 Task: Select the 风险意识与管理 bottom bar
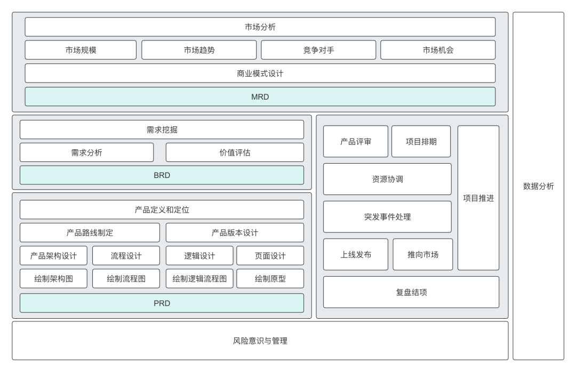tap(260, 341)
